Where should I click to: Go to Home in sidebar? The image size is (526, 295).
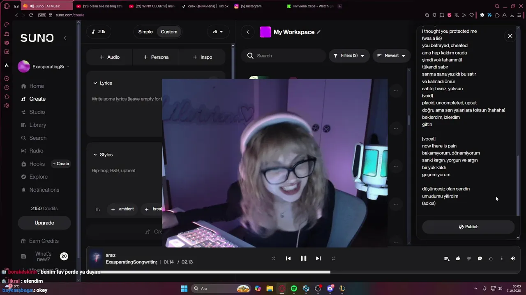pyautogui.click(x=33, y=86)
